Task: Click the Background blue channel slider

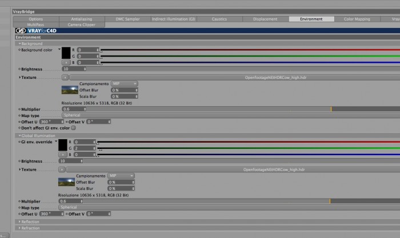Action: tap(250, 62)
